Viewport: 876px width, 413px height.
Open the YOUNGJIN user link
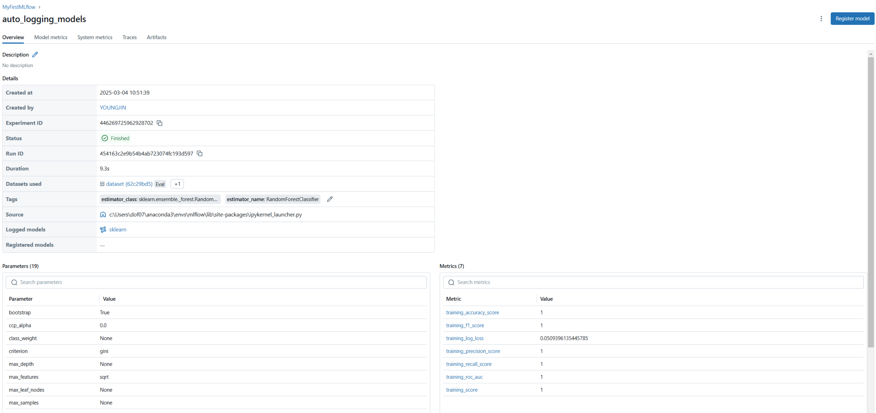click(x=113, y=108)
